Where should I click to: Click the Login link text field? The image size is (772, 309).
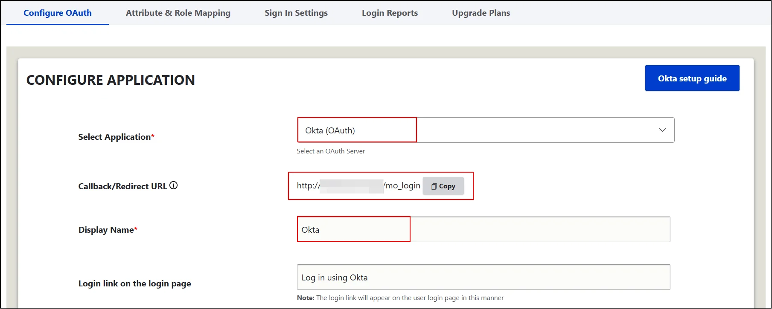click(x=484, y=277)
